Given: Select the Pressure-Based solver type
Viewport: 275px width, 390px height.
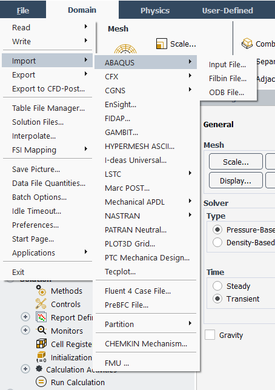Looking at the screenshot, I should (x=217, y=230).
